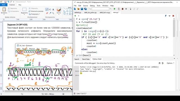Click the Cut button in Paint
180x101 pixels.
click(x=12, y=8)
